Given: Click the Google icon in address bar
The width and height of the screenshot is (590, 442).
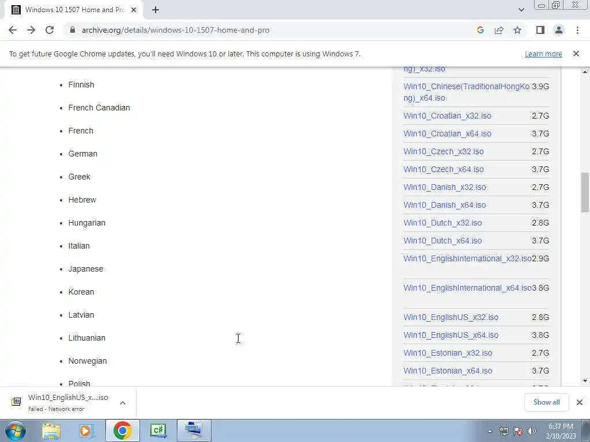Looking at the screenshot, I should (480, 30).
